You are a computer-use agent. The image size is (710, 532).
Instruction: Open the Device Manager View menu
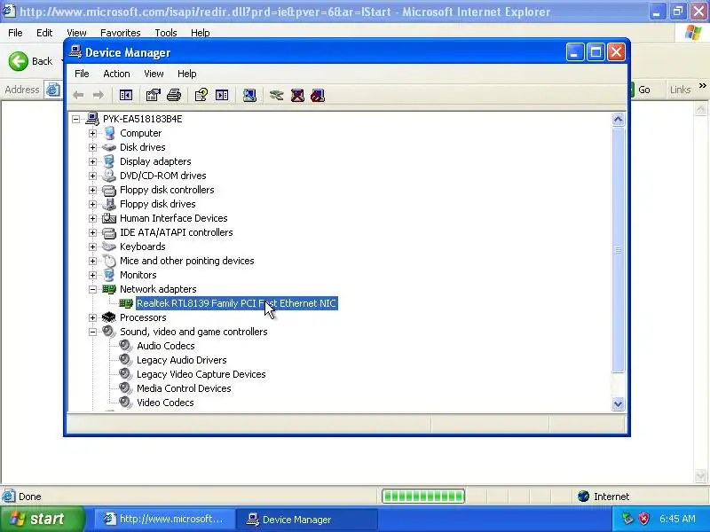tap(154, 74)
